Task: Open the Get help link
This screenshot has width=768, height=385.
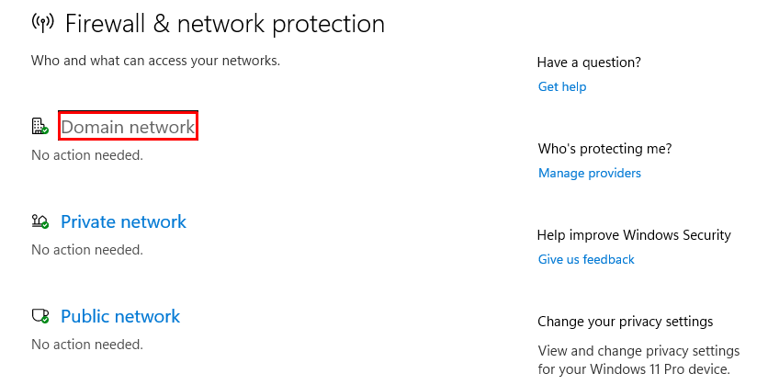Action: click(x=561, y=86)
